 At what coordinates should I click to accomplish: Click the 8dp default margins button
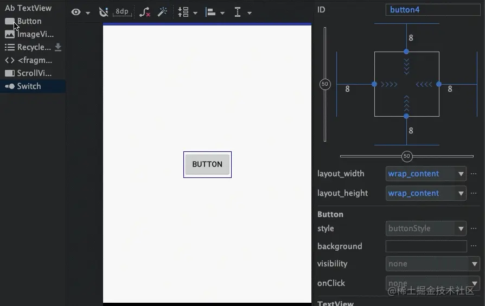click(x=122, y=12)
